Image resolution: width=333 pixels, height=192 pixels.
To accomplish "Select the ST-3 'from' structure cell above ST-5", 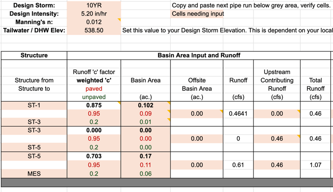I will pyautogui.click(x=34, y=130).
